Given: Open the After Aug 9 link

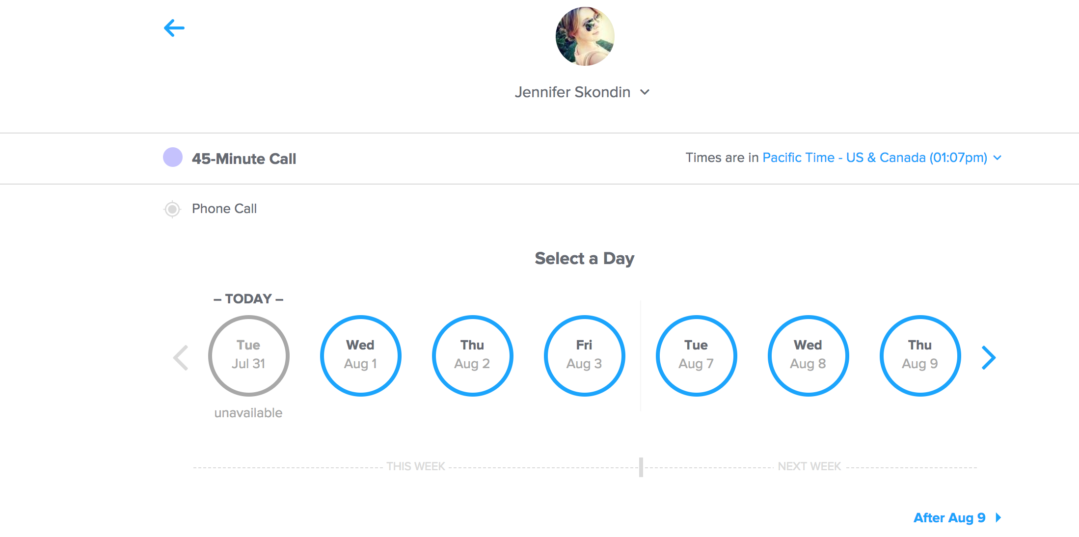Looking at the screenshot, I should point(949,518).
